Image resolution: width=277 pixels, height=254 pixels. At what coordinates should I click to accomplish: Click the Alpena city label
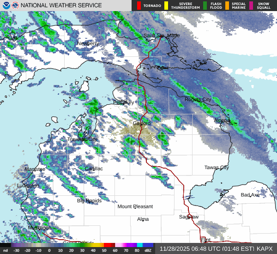coord(222,120)
